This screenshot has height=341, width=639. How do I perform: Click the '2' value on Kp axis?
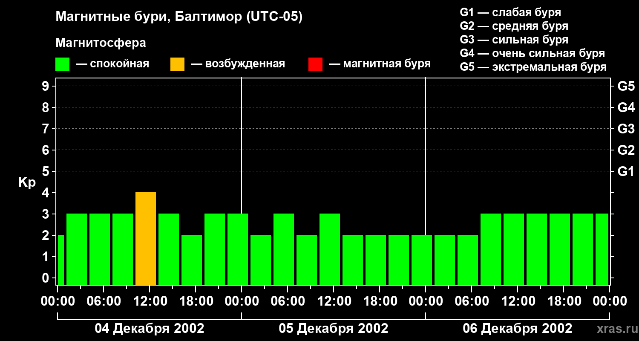tap(46, 235)
